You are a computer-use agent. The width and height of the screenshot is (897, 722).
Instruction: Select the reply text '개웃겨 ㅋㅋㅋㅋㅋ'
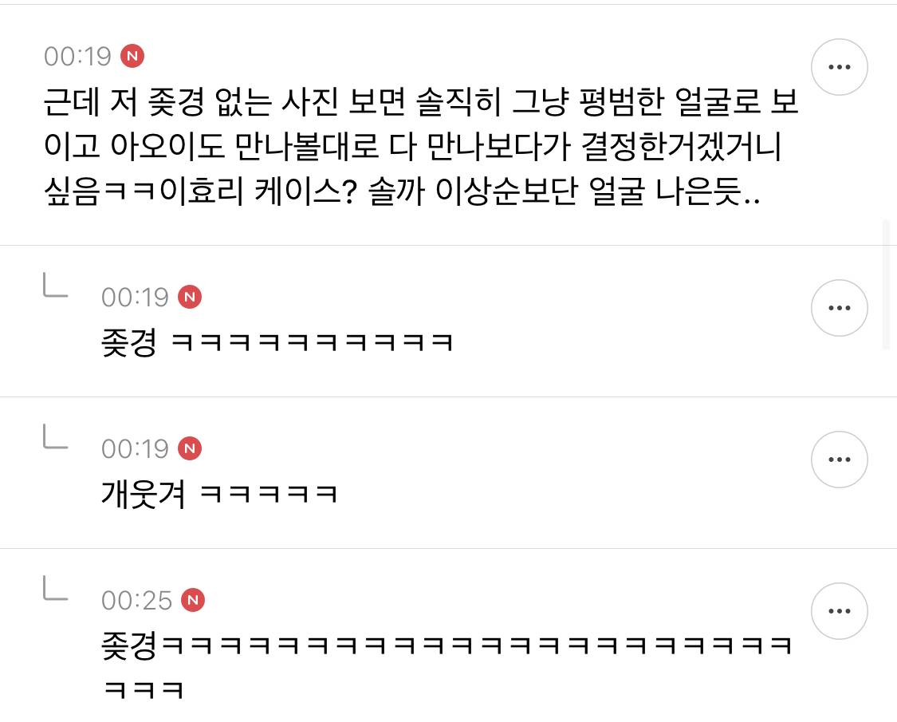pos(219,494)
